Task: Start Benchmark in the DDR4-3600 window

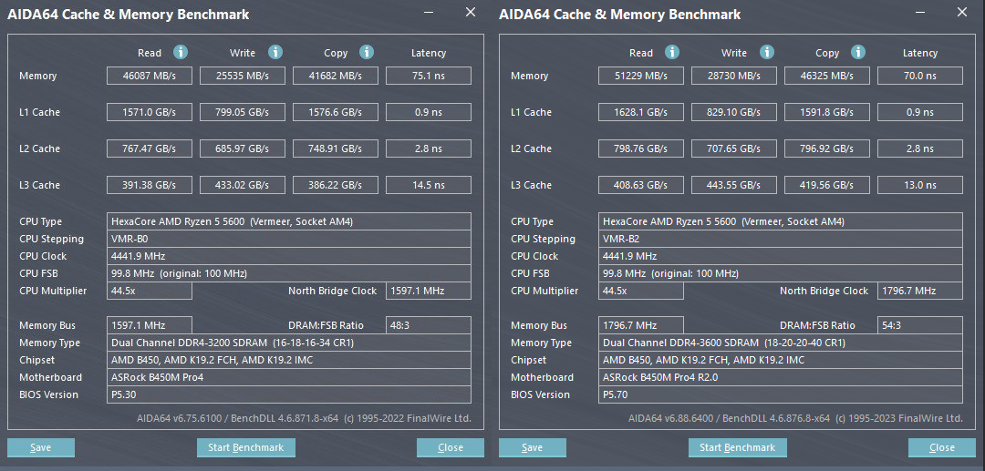Action: pos(737,447)
